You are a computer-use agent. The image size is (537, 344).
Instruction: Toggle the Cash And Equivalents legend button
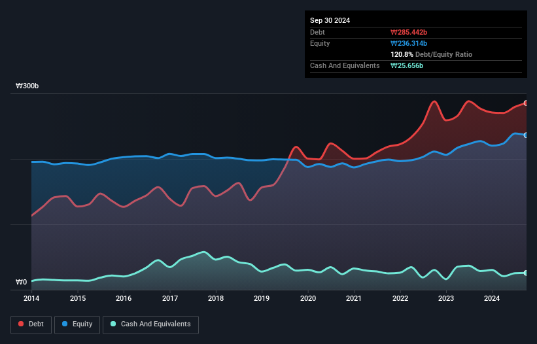(150, 324)
